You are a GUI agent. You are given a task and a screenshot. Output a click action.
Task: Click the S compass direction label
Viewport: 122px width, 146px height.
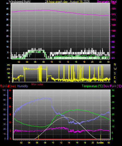[x=115, y=73]
